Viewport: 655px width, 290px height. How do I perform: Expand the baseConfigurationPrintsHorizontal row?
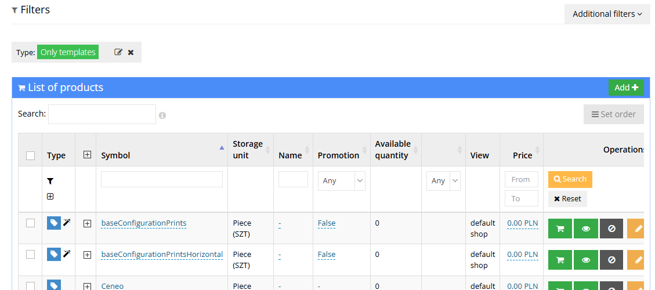(x=87, y=255)
